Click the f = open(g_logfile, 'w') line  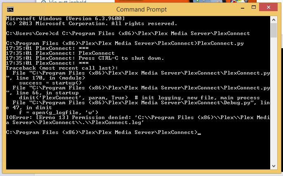pyautogui.click(x=59, y=113)
